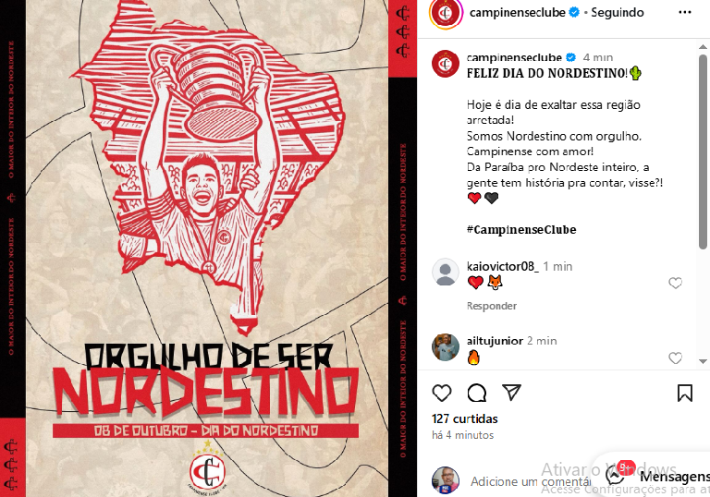Click the Seguindo following button

618,13
